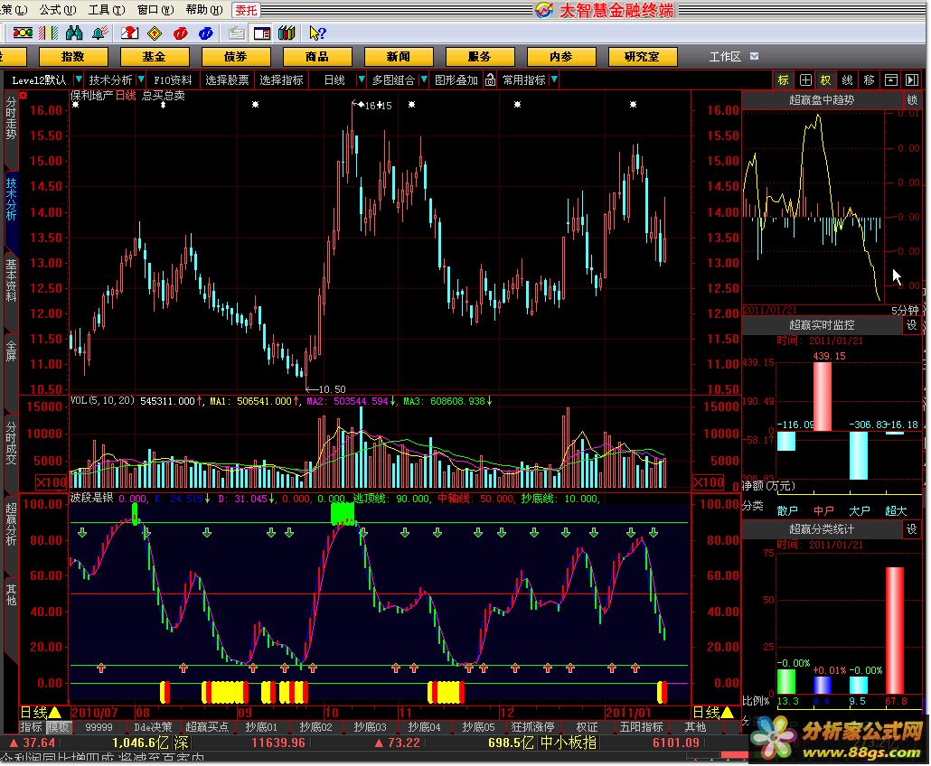931x766 pixels.
Task: Click the 研究室 category button
Action: pyautogui.click(x=643, y=56)
